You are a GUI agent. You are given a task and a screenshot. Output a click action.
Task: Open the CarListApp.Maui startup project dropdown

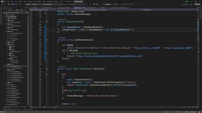click(x=52, y=4)
